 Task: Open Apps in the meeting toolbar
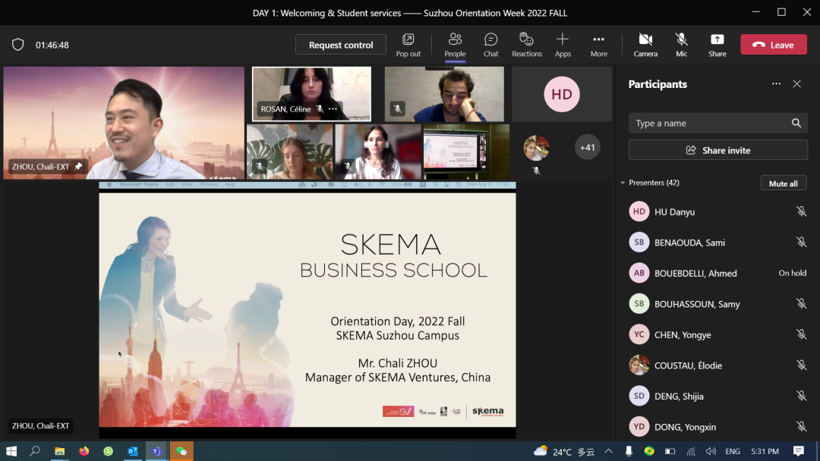coord(563,45)
